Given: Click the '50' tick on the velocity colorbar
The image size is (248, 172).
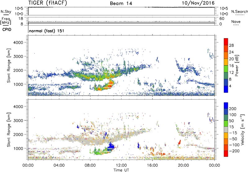Looking at the screenshot, I should (231, 121).
